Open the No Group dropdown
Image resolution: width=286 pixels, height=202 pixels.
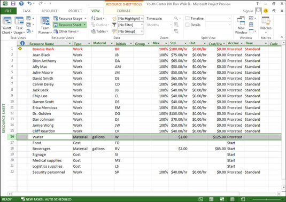pyautogui.click(x=142, y=32)
